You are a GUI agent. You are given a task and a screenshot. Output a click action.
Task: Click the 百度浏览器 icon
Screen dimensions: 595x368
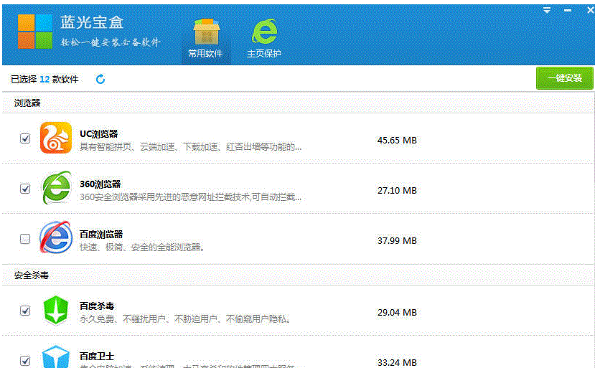[x=55, y=239]
